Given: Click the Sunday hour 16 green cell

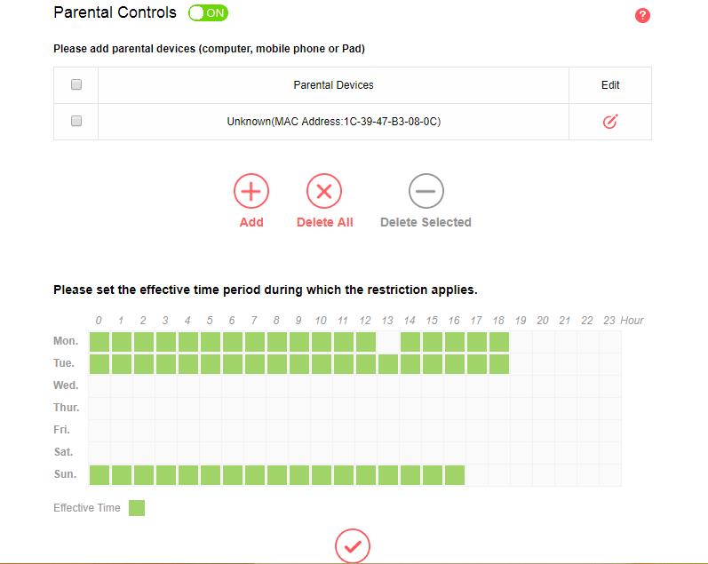Looking at the screenshot, I should (454, 475).
